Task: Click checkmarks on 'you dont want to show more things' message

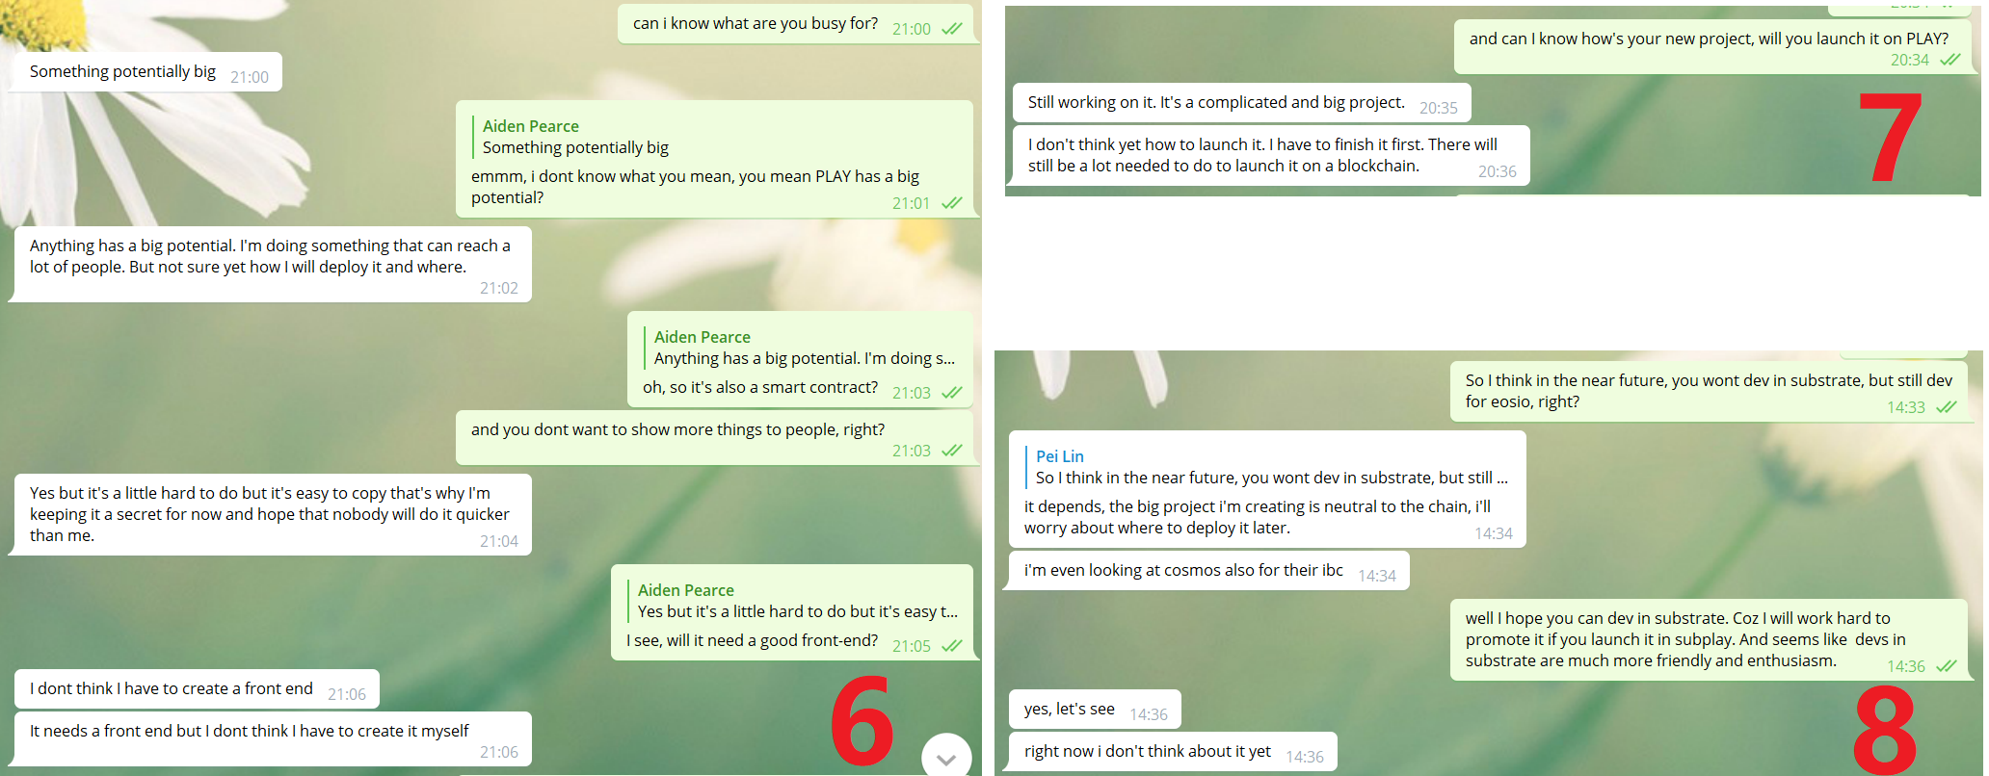Action: 952,451
